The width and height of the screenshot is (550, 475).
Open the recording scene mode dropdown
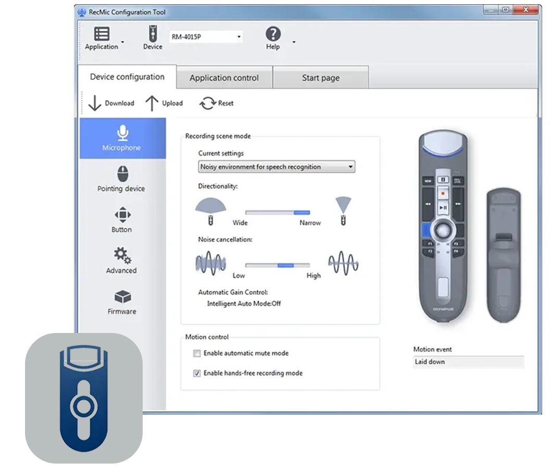coord(277,166)
